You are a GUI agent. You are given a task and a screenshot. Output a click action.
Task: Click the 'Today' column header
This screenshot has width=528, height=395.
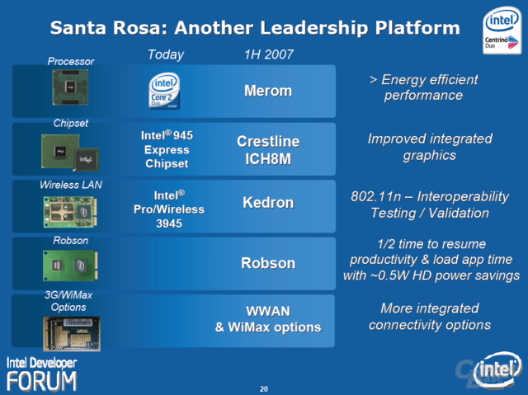point(166,54)
